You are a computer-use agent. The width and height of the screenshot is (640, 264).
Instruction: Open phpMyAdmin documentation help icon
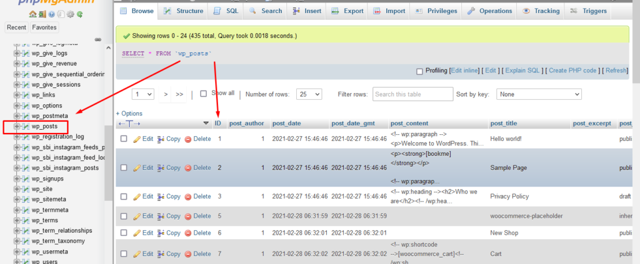(x=52, y=14)
